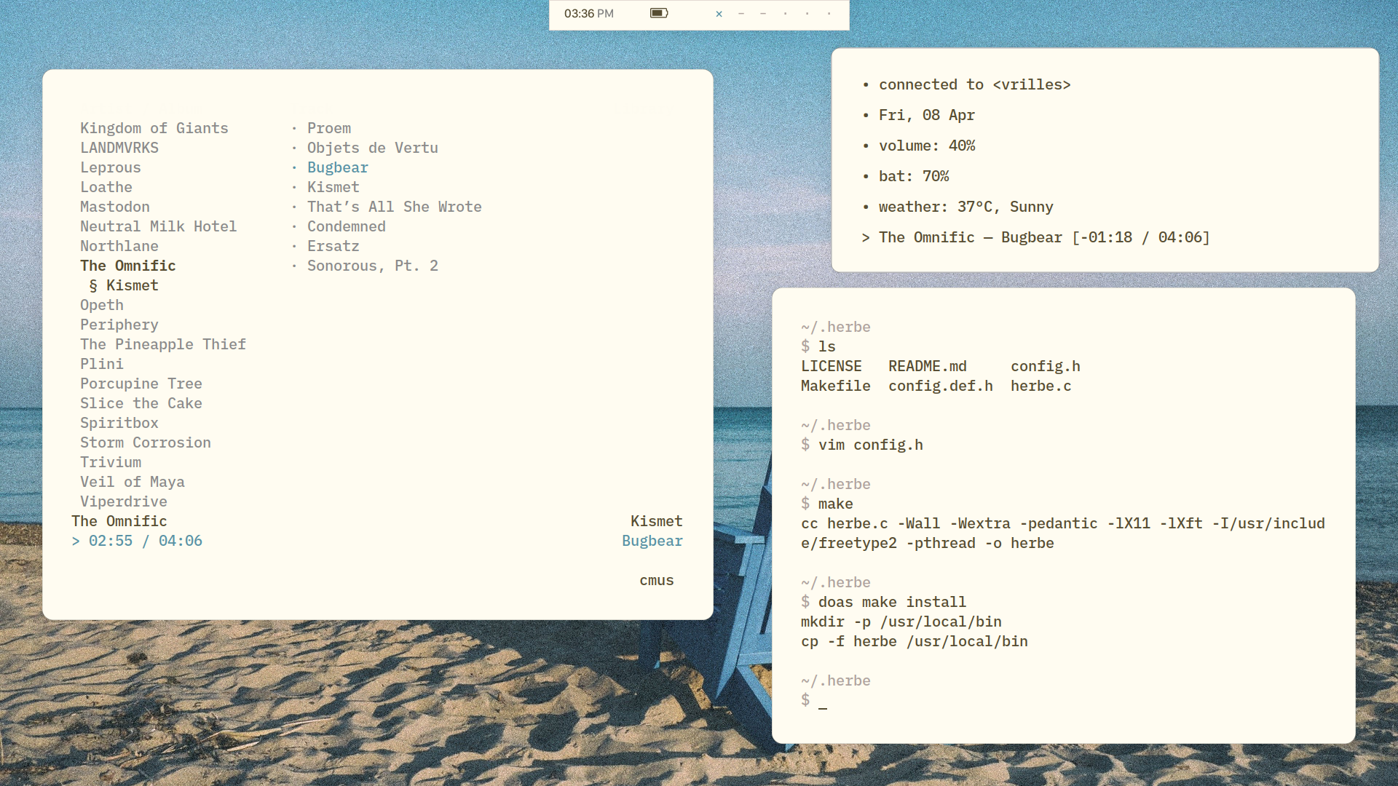The height and width of the screenshot is (786, 1398).
Task: Click the battery icon in top bar
Action: coord(658,13)
